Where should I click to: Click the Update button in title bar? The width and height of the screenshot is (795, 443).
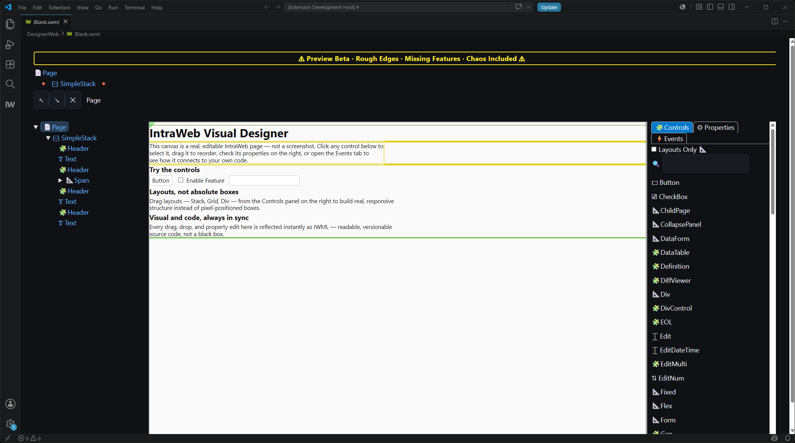click(549, 7)
